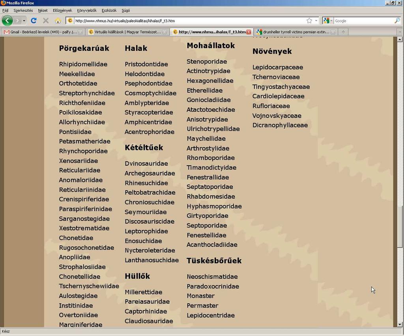Open the back/forward history dropdown arrow

coord(24,21)
